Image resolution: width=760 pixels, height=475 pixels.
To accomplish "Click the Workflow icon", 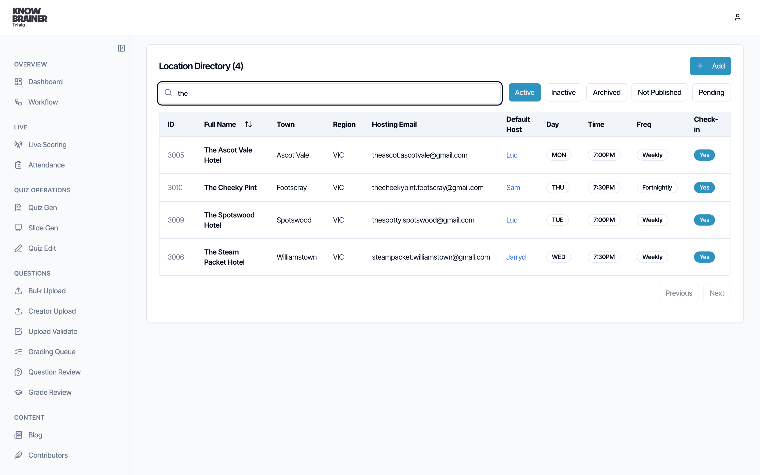I will pyautogui.click(x=18, y=102).
